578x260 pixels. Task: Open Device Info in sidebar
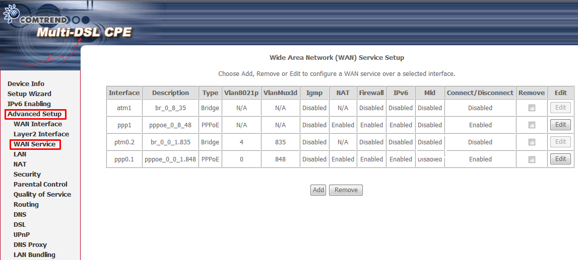pyautogui.click(x=26, y=84)
